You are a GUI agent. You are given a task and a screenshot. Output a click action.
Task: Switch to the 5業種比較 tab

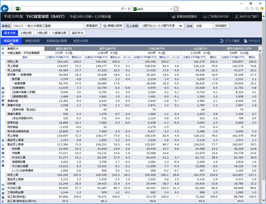coord(59,33)
